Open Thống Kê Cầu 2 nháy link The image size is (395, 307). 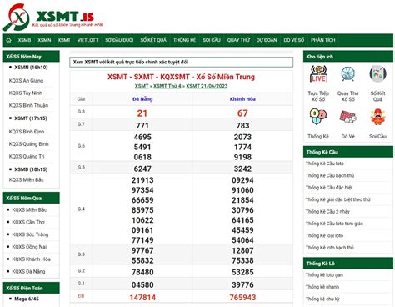pyautogui.click(x=327, y=211)
